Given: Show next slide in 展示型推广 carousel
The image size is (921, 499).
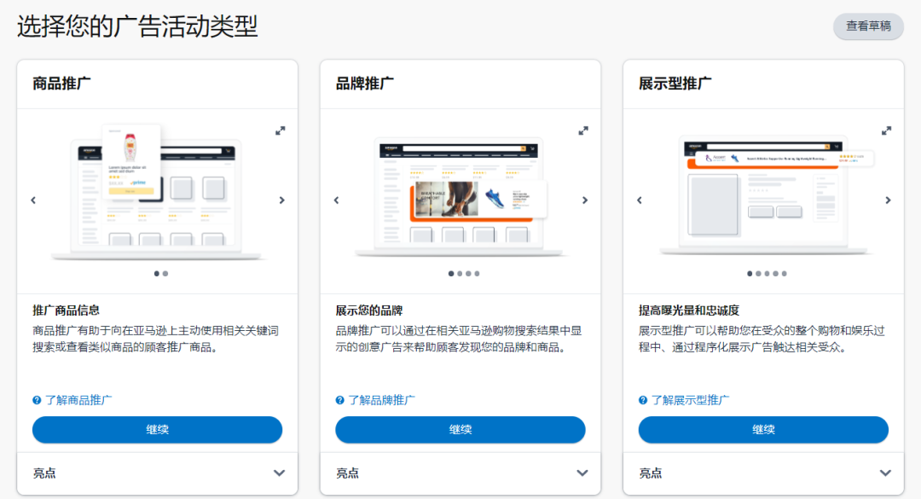Looking at the screenshot, I should click(x=888, y=200).
